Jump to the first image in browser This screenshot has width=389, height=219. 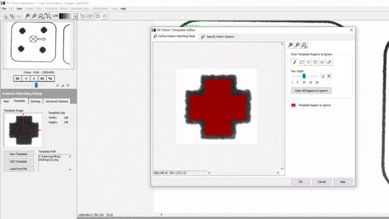[17, 78]
